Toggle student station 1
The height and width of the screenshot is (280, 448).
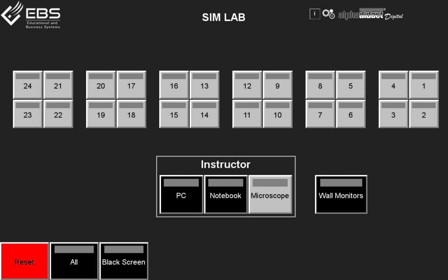point(423,85)
